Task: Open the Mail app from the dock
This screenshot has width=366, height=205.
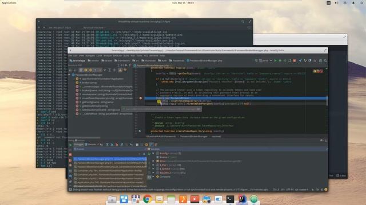Action: pos(159,199)
